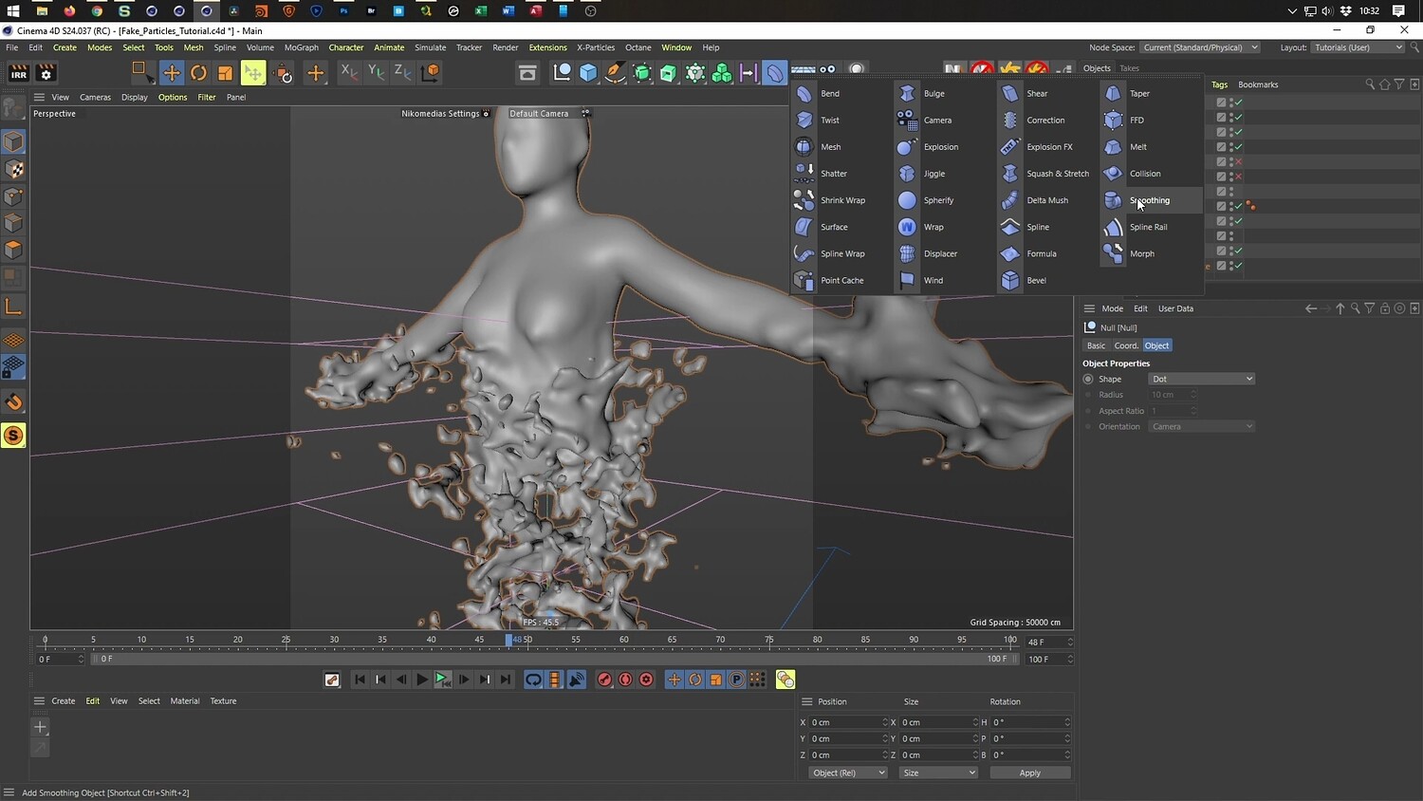
Task: Select the Rotate tool in top toolbar
Action: (198, 72)
